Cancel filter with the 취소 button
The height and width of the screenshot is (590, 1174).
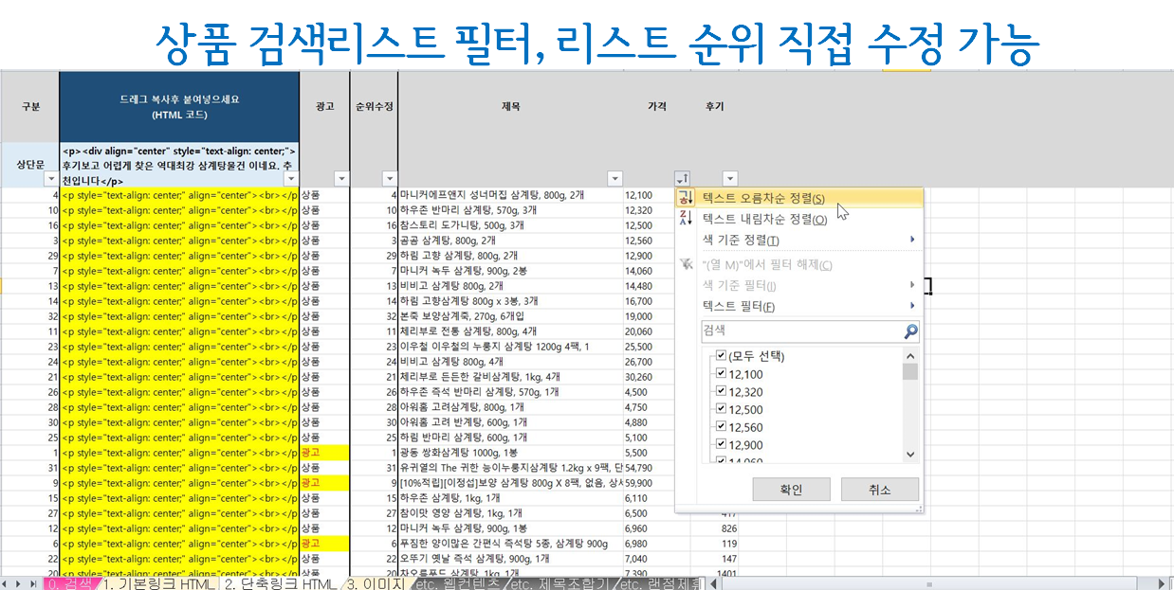pyautogui.click(x=879, y=490)
